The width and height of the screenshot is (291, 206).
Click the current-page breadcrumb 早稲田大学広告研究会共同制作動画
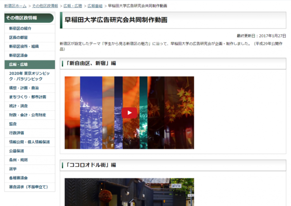[138, 6]
